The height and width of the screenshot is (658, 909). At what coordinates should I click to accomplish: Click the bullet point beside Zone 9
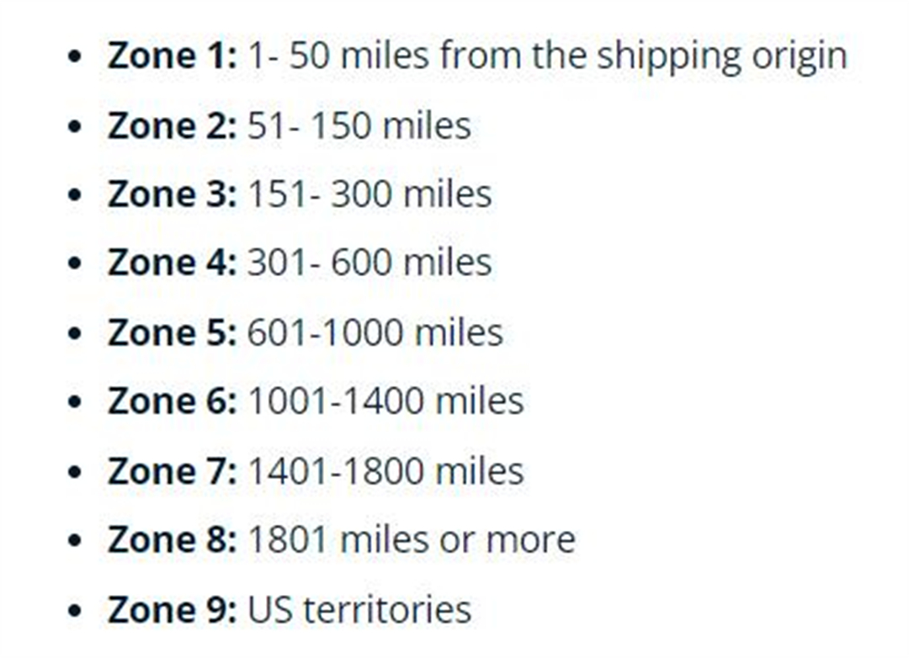pos(74,611)
